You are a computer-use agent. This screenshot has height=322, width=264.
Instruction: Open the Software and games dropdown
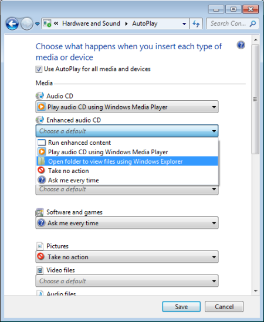coord(127,223)
